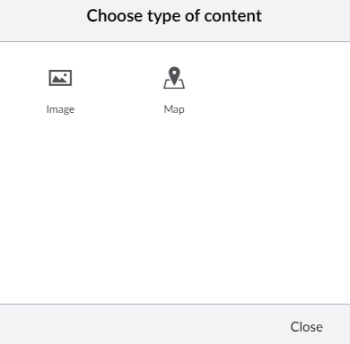Pick the location marker icon for Map

pos(174,78)
